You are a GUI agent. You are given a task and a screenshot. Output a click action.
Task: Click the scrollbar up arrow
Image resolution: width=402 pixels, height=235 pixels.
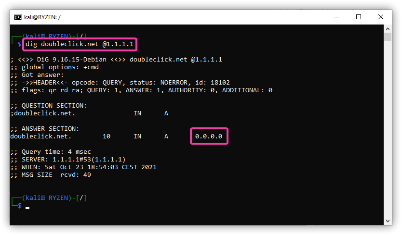coord(388,29)
